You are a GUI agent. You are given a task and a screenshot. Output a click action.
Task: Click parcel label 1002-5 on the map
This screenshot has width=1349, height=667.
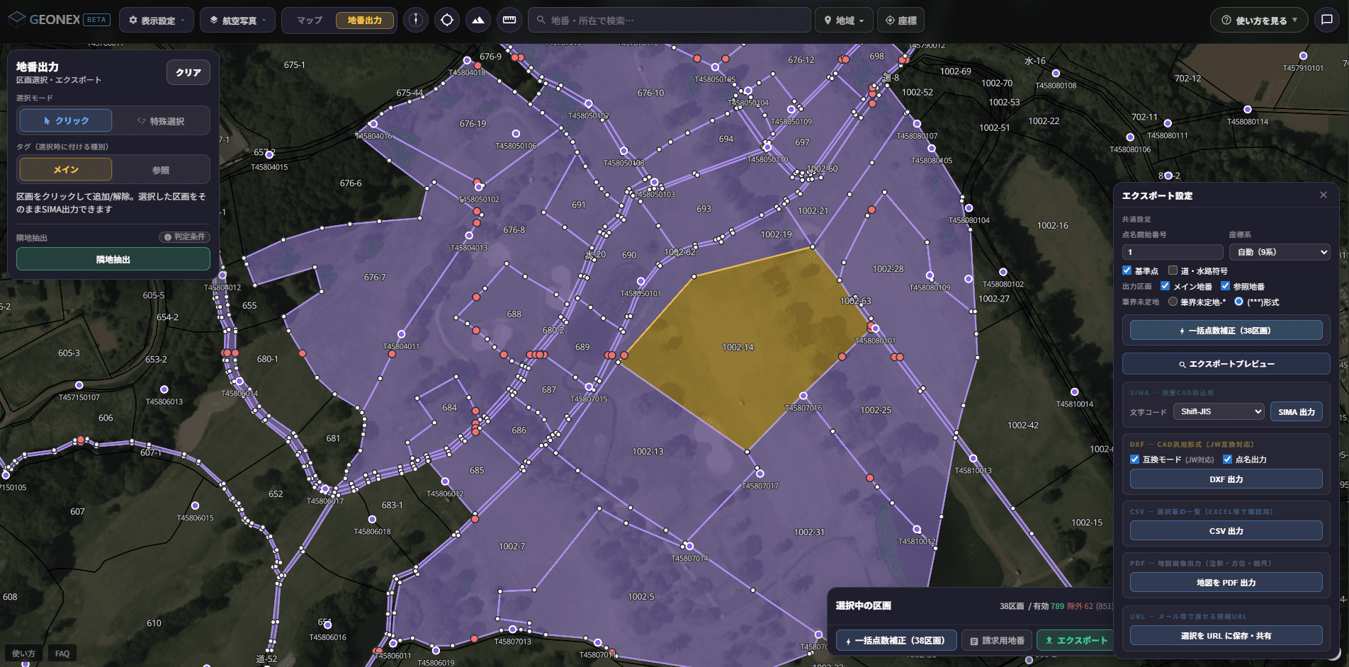(x=641, y=597)
